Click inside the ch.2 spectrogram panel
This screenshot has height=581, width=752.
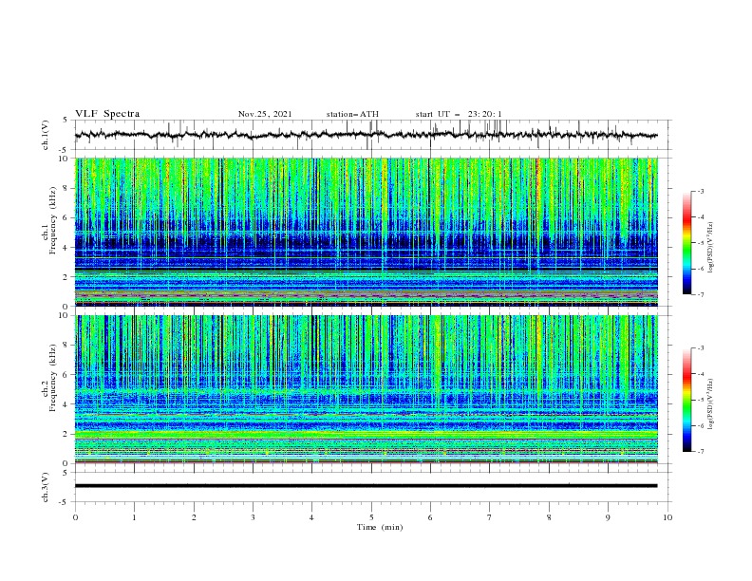[x=366, y=389]
